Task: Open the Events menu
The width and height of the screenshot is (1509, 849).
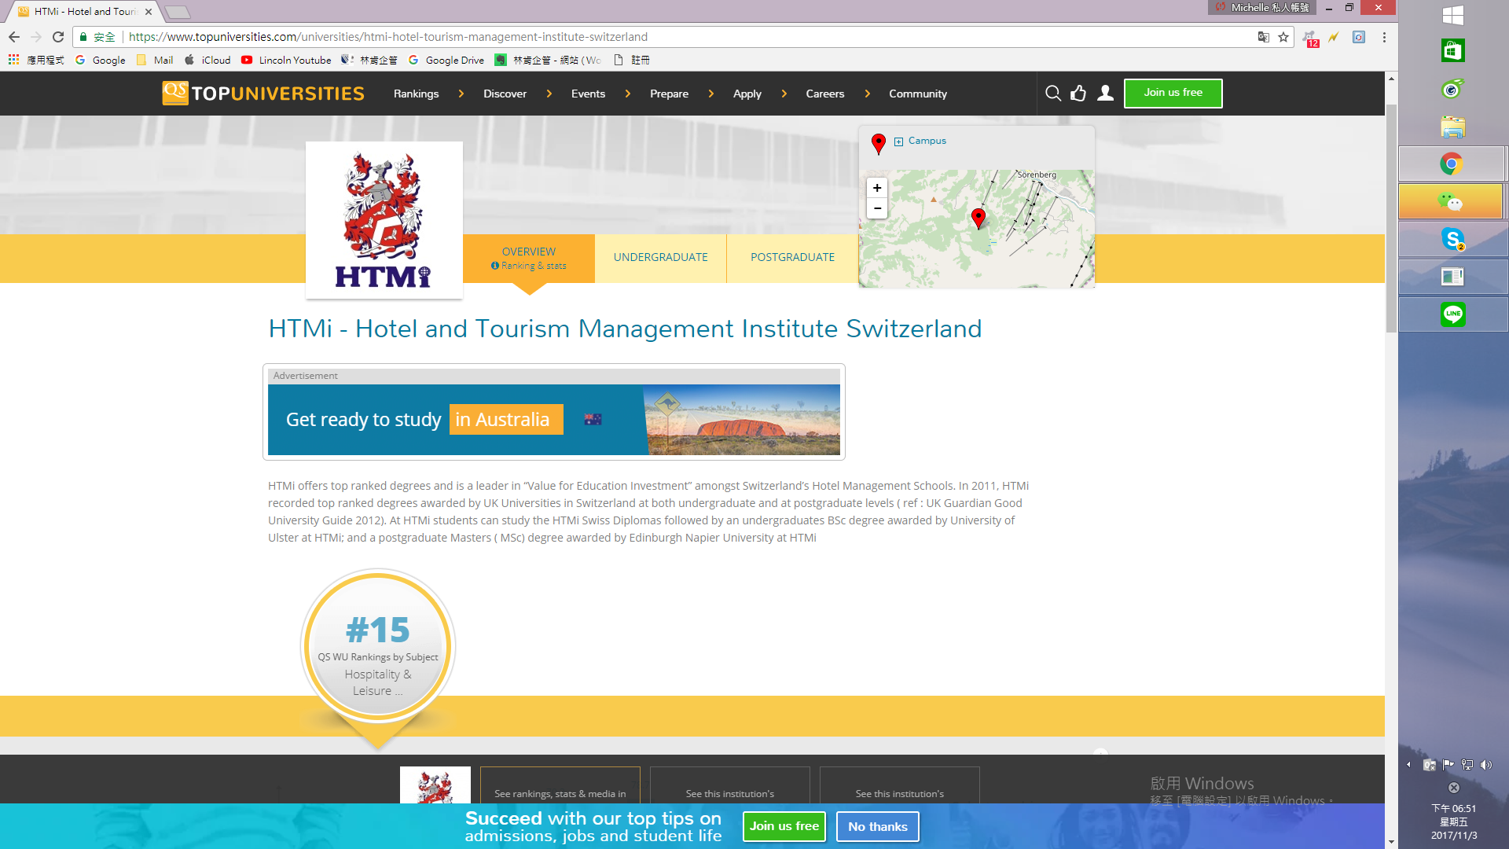Action: 588,94
